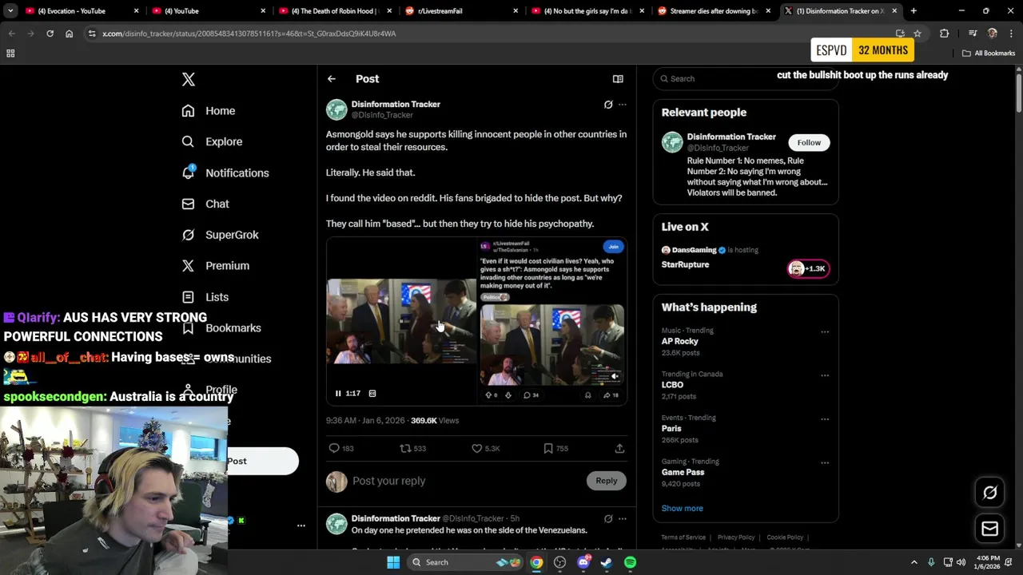Open Paris trending topic
Viewport: 1023px width, 575px height.
tap(671, 429)
